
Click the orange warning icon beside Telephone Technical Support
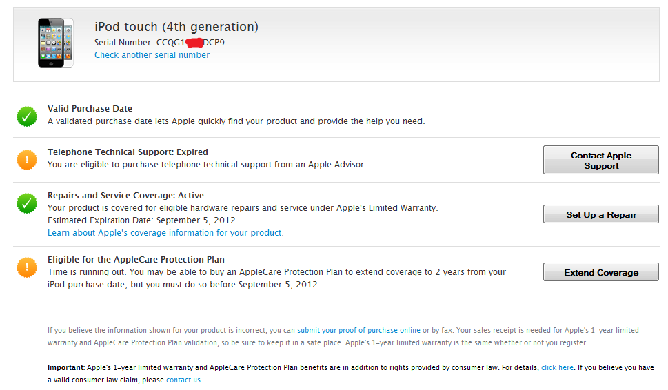[x=27, y=160]
